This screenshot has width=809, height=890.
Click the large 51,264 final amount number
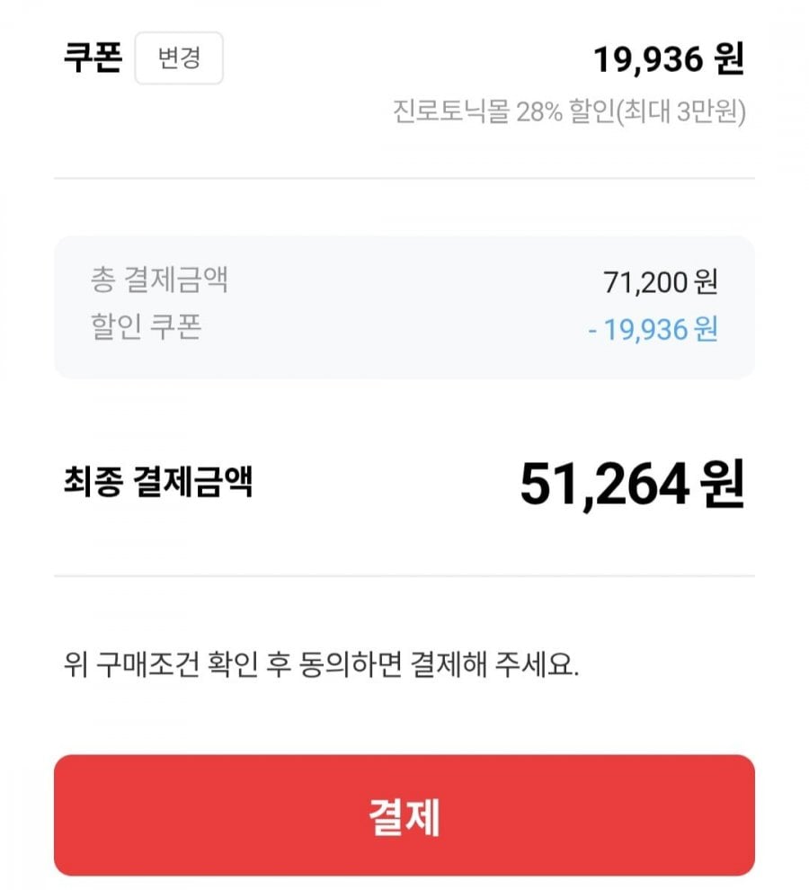(x=605, y=485)
